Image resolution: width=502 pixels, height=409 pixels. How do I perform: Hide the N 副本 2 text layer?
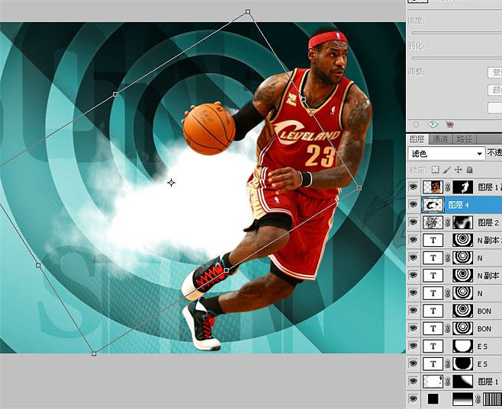click(x=414, y=240)
